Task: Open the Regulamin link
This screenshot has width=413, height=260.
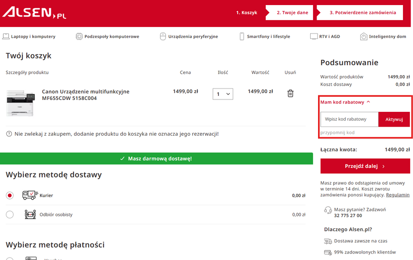Action: click(x=397, y=195)
